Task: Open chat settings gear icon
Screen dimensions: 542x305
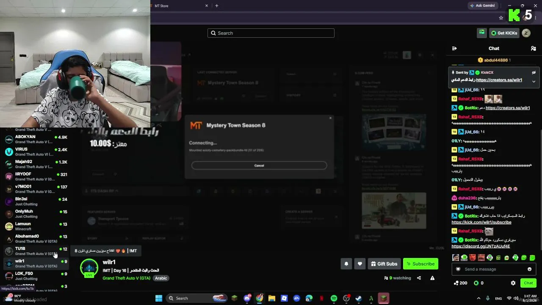Action: 513,283
